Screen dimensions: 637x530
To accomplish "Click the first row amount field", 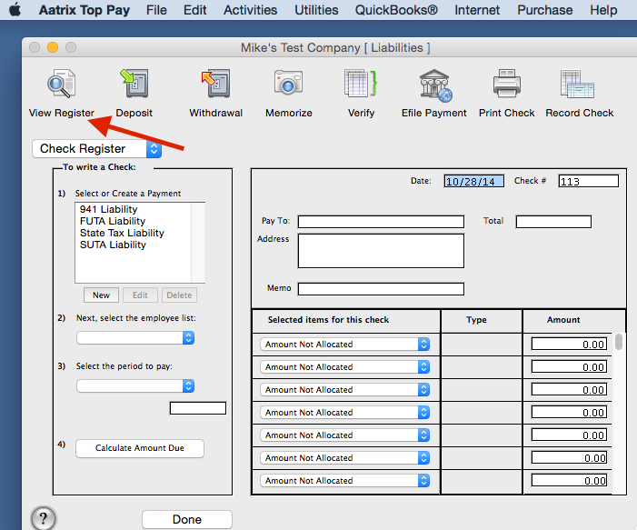I will pyautogui.click(x=569, y=345).
